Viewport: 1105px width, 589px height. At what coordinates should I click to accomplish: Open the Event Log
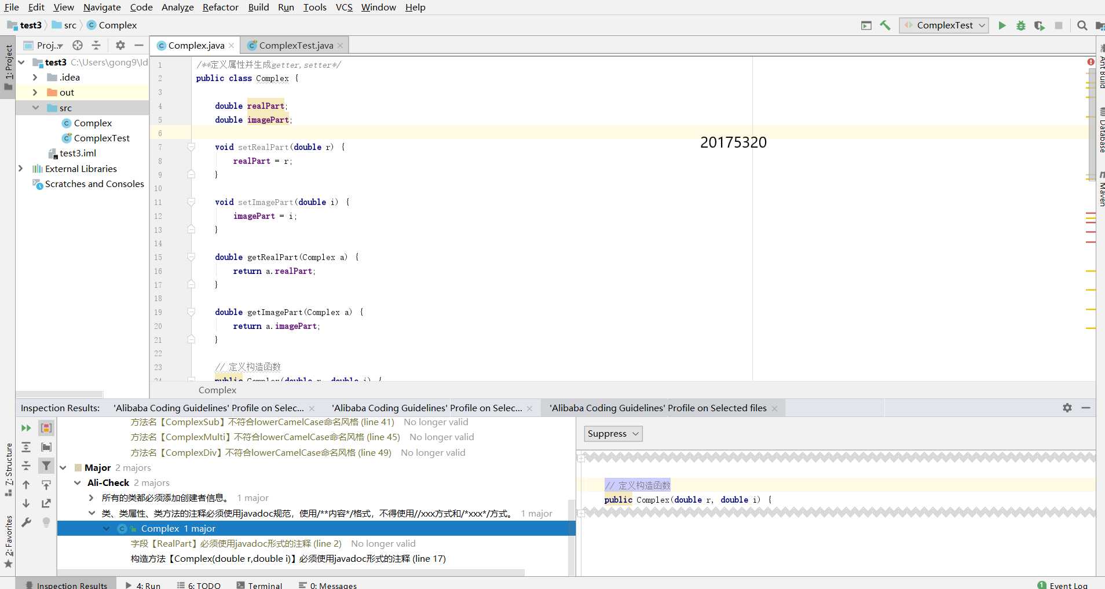tap(1063, 585)
